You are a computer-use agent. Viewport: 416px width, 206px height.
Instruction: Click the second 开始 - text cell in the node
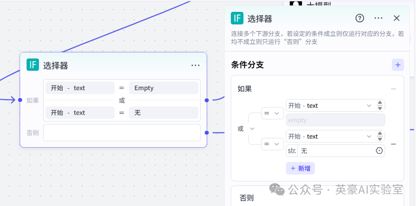click(x=80, y=113)
